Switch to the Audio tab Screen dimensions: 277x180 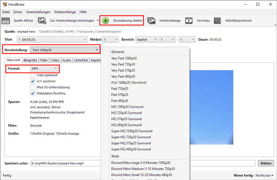click(x=66, y=60)
